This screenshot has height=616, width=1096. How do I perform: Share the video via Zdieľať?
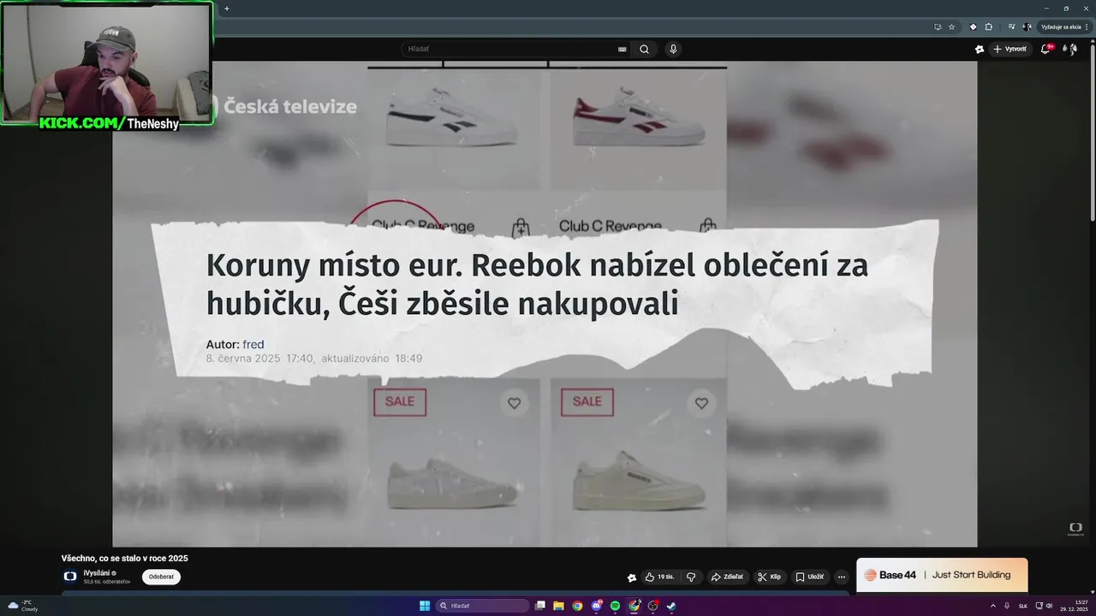click(x=728, y=577)
